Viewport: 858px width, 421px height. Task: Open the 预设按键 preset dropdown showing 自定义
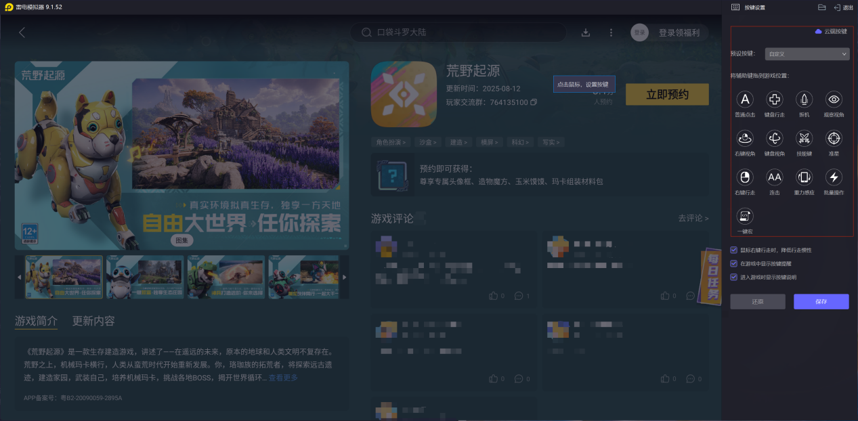807,53
